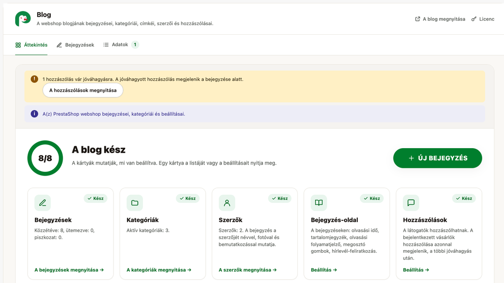Click the Bejegyzések card title
The image size is (504, 283).
(x=53, y=220)
